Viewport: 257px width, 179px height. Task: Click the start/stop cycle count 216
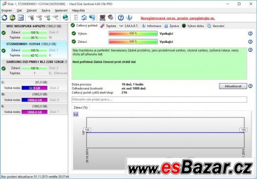pyautogui.click(x=124, y=92)
